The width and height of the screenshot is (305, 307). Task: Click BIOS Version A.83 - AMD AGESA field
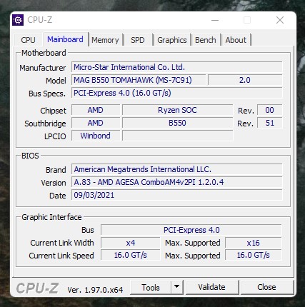pyautogui.click(x=177, y=182)
